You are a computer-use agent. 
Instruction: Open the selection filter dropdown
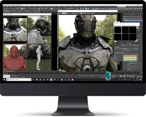pyautogui.click(x=18, y=9)
